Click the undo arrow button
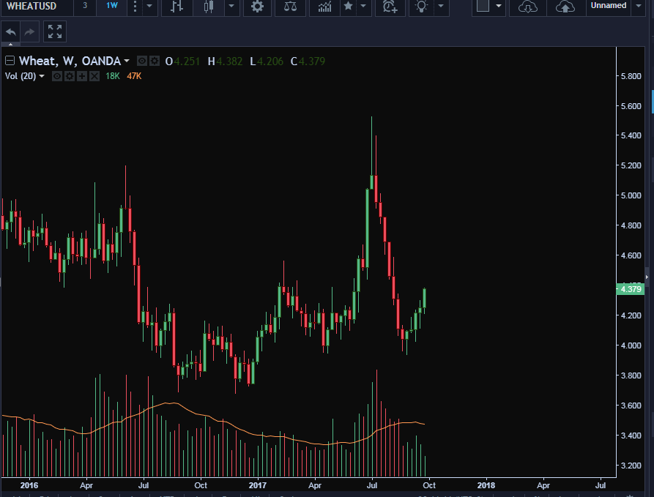Screen dimensions: 654x497 (x=10, y=31)
